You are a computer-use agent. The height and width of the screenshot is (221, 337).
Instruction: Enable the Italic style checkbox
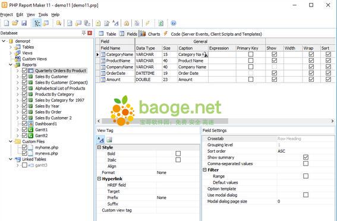coord(178,160)
